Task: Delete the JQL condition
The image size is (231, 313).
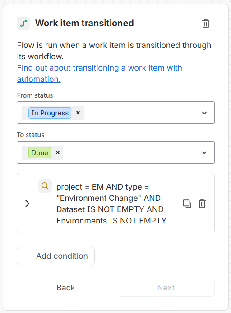Action: 202,204
